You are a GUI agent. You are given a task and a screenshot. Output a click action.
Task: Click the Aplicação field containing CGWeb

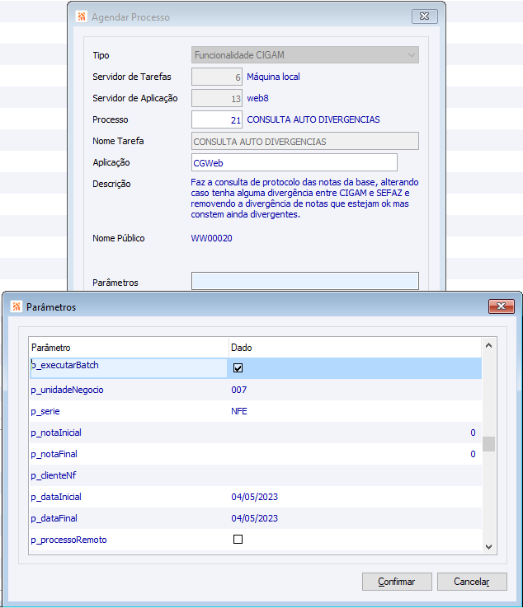(294, 162)
